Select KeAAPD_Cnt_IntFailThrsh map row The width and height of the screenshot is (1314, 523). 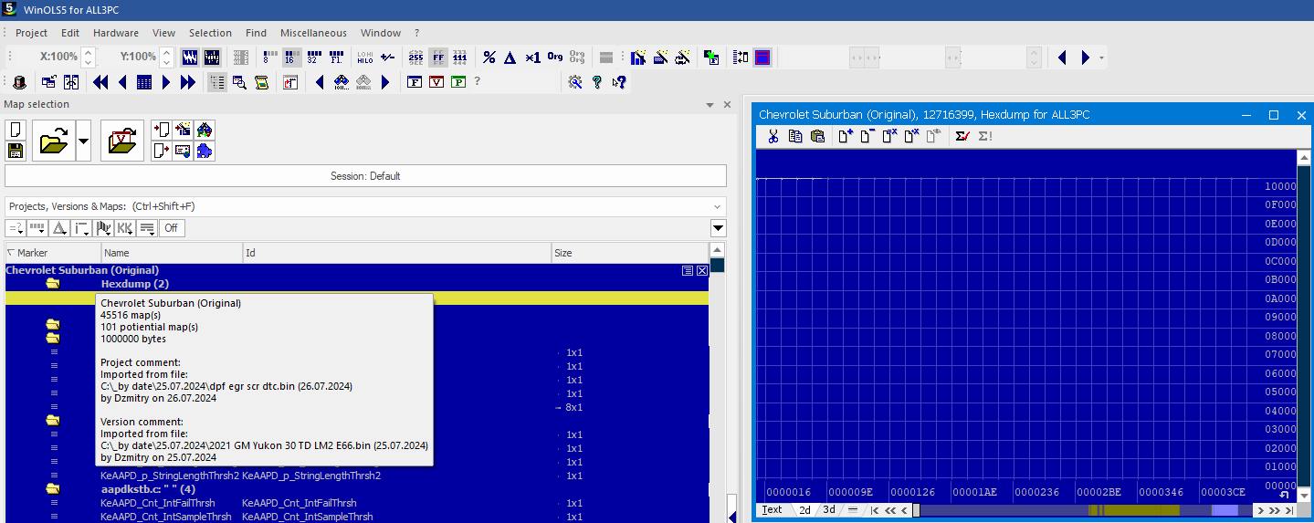point(356,503)
